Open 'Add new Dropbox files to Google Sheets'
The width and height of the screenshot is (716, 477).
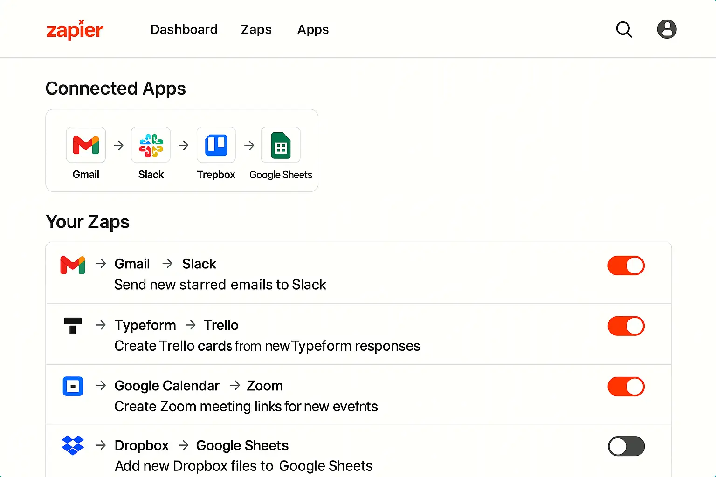pyautogui.click(x=243, y=466)
